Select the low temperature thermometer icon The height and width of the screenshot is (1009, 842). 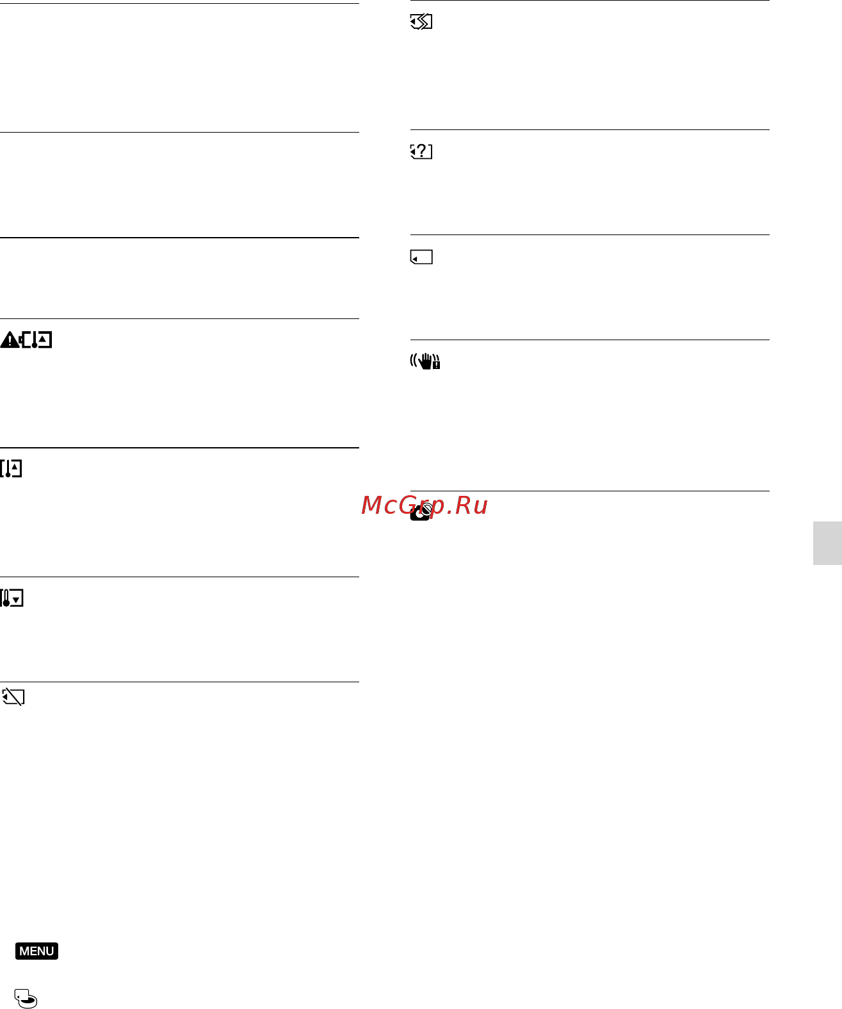(x=12, y=598)
